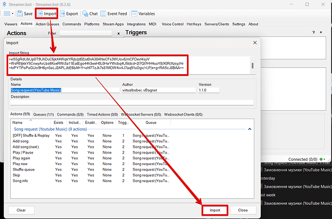Image resolution: width=332 pixels, height=219 pixels.
Task: Select the Timed Actions (0/0) tab
Action: (x=102, y=115)
